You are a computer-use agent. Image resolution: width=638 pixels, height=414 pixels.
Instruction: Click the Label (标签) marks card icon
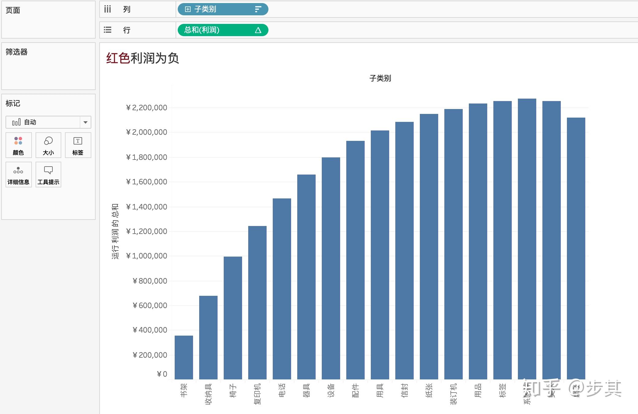pyautogui.click(x=78, y=145)
